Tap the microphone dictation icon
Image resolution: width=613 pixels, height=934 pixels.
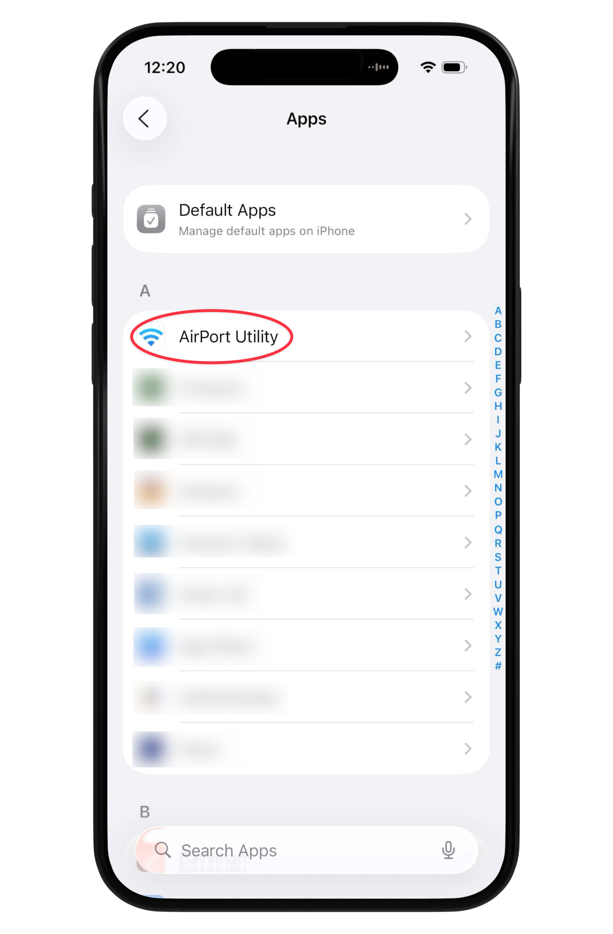[x=448, y=850]
